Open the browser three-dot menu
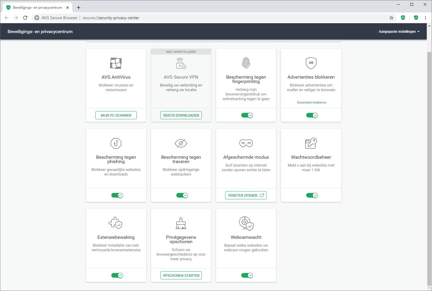Screen dimensions: 432x291 coord(425,18)
